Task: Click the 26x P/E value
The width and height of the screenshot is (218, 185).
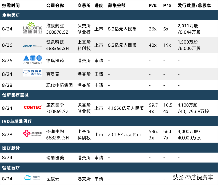Action: tap(153, 29)
